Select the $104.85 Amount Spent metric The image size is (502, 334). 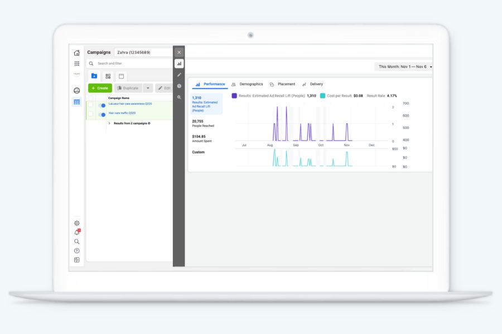202,139
